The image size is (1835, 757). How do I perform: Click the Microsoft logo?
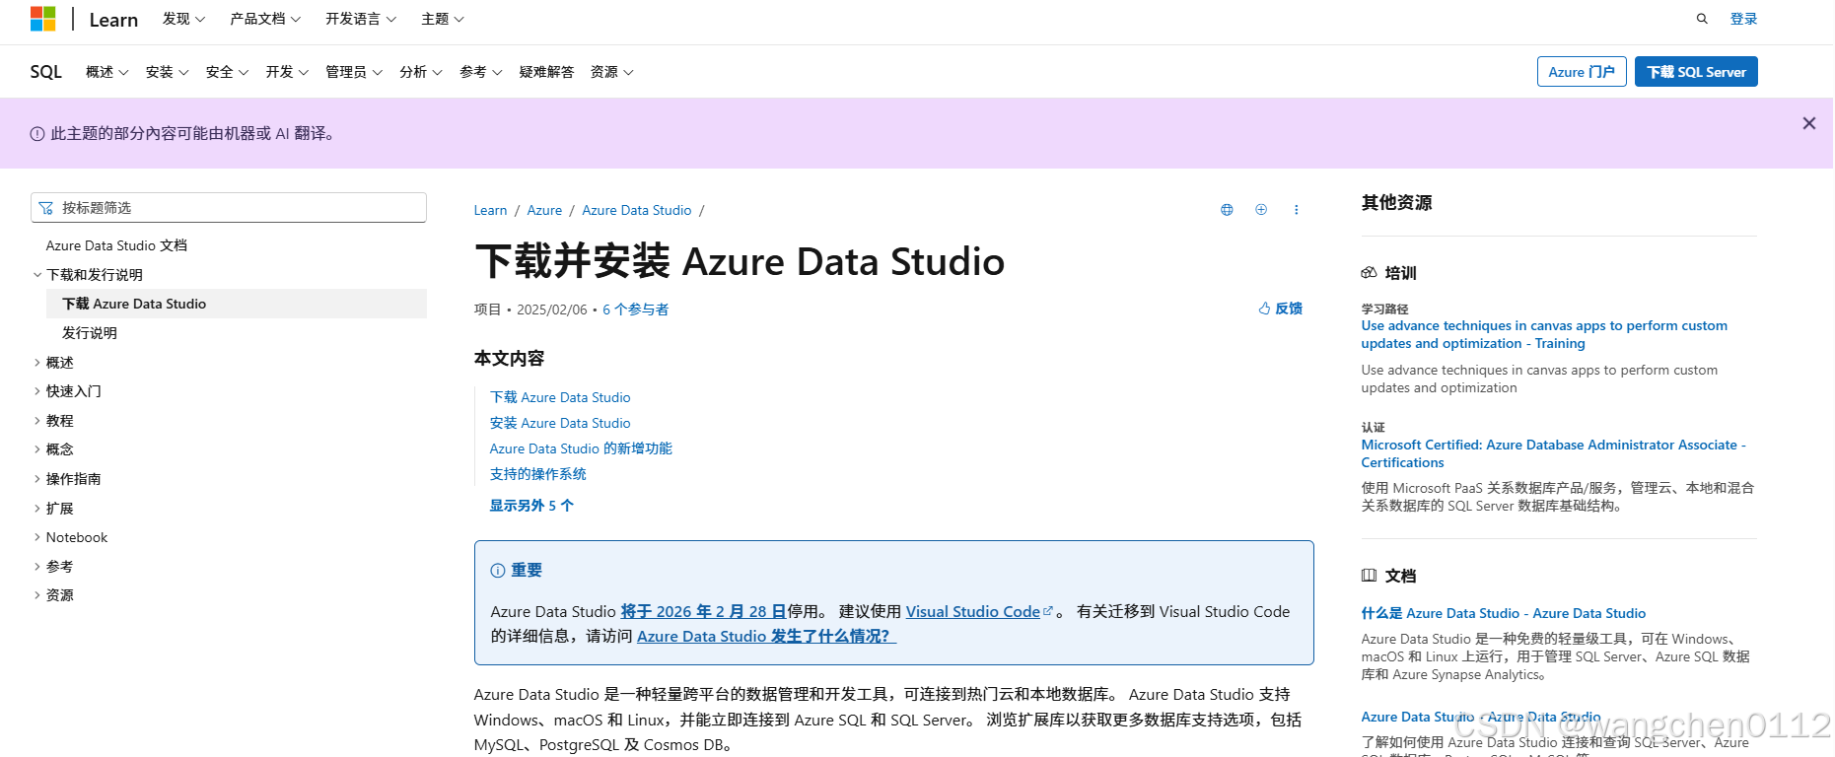[42, 19]
